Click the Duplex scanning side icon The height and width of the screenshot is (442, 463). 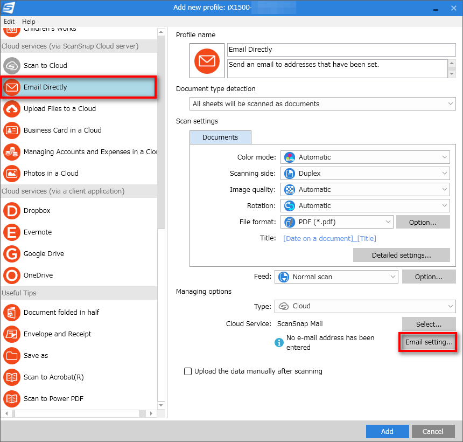(290, 174)
